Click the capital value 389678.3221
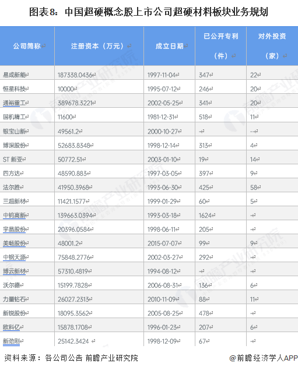The height and width of the screenshot is (370, 298). pos(75,103)
